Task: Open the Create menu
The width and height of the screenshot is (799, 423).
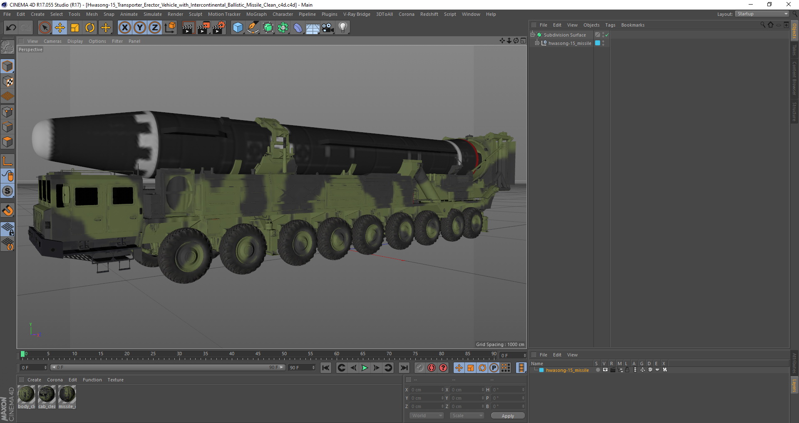Action: coord(37,14)
